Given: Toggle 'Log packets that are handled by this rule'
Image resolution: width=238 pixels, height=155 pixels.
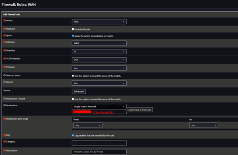Looking at the screenshot, I should (73, 135).
